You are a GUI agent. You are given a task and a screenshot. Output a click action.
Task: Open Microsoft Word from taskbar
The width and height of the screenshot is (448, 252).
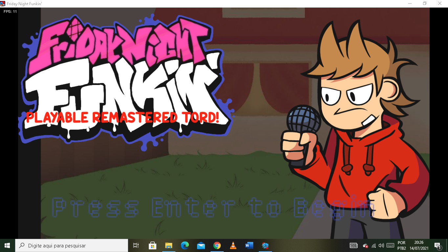pyautogui.click(x=249, y=245)
